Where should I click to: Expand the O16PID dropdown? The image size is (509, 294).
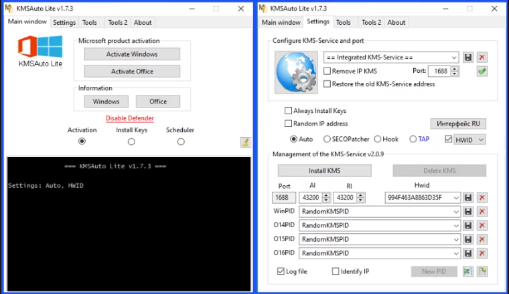coord(456,253)
